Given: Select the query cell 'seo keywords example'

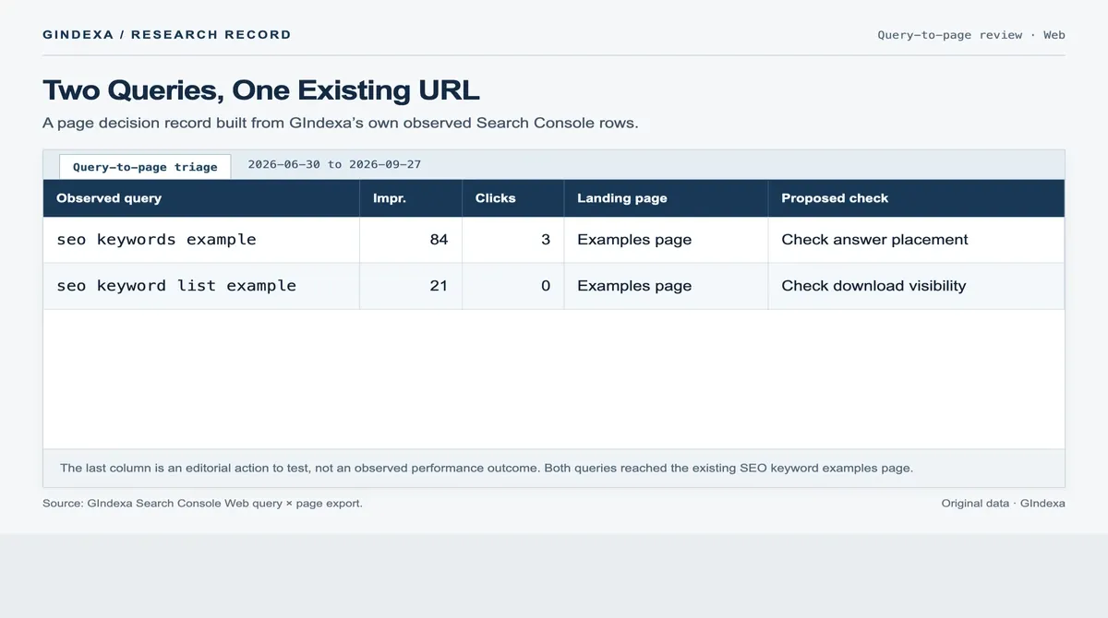Looking at the screenshot, I should 201,240.
